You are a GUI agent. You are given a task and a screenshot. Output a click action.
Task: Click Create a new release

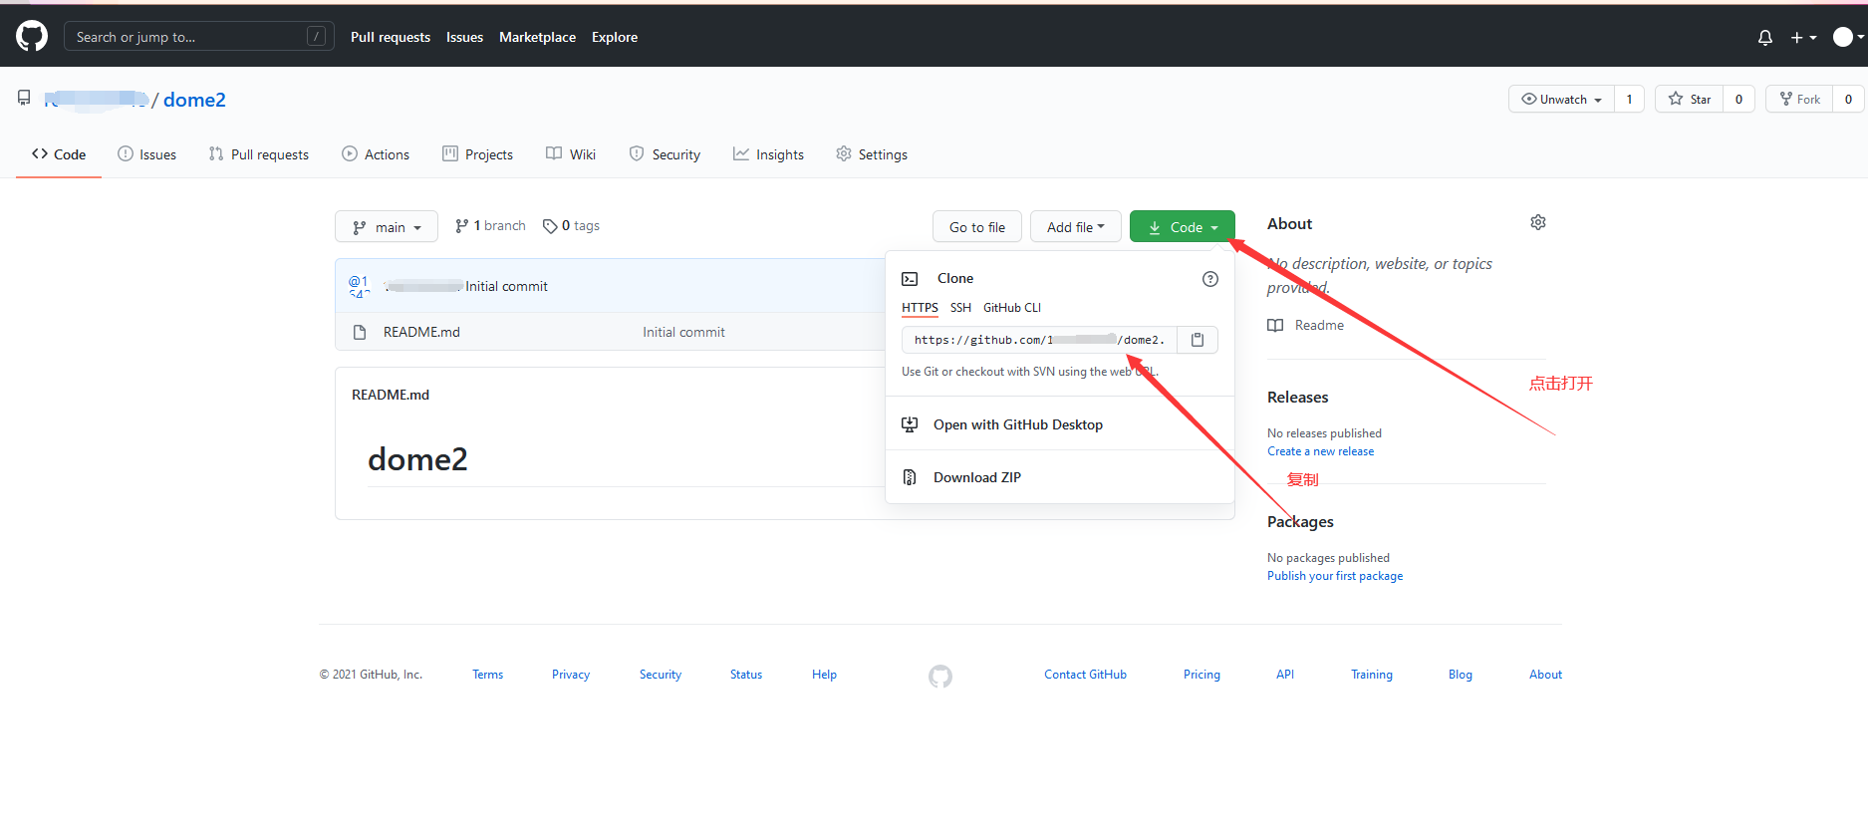click(x=1320, y=451)
